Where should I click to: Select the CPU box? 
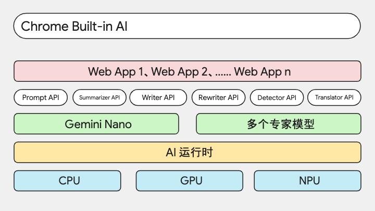[67, 181]
